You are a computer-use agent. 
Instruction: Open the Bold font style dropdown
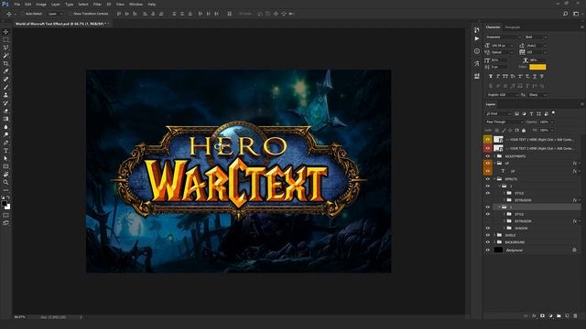coord(536,37)
